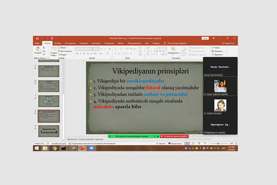Viewport: 277px width, 185px height.
Task: Switch to the Insert (Вставка) tab
Action: (x=58, y=43)
